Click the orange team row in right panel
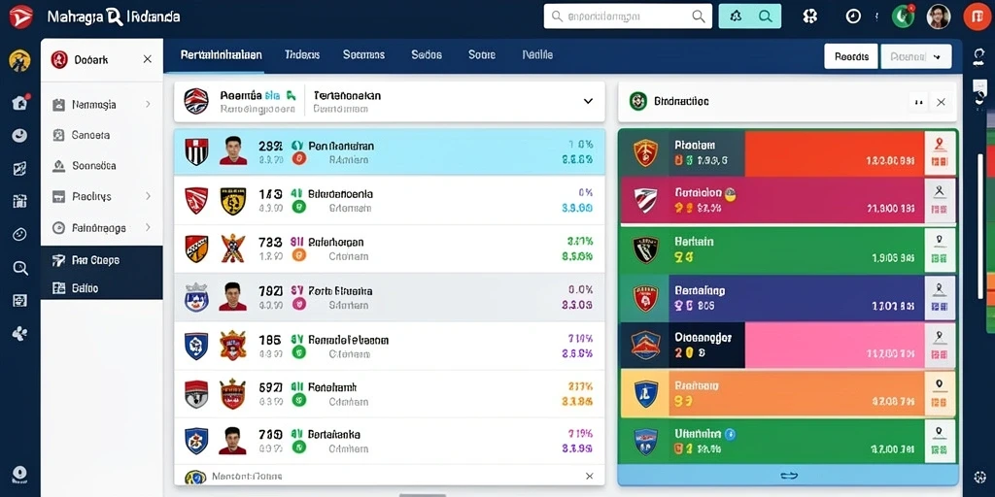995x497 pixels. 787,394
